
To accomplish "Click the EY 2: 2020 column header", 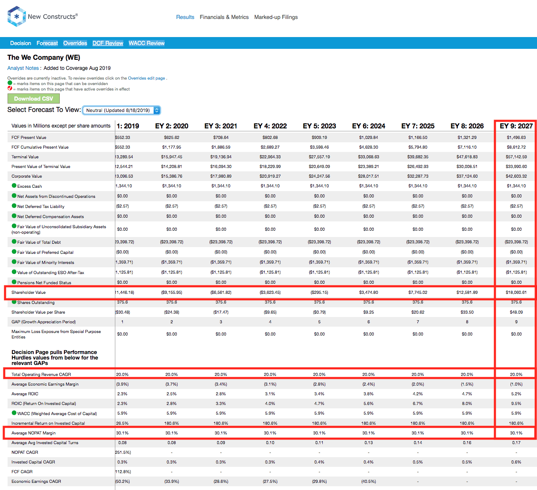I will [x=172, y=126].
